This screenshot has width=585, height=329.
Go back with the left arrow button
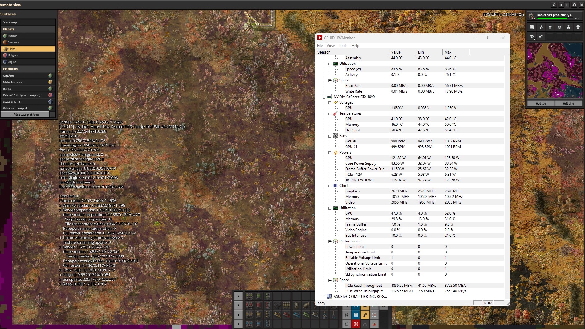[x=561, y=5]
